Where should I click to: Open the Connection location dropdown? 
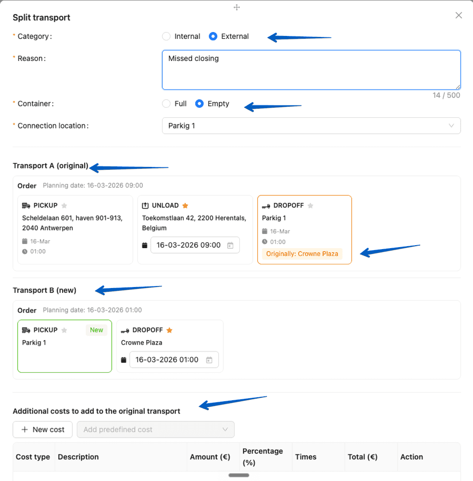[x=311, y=126]
